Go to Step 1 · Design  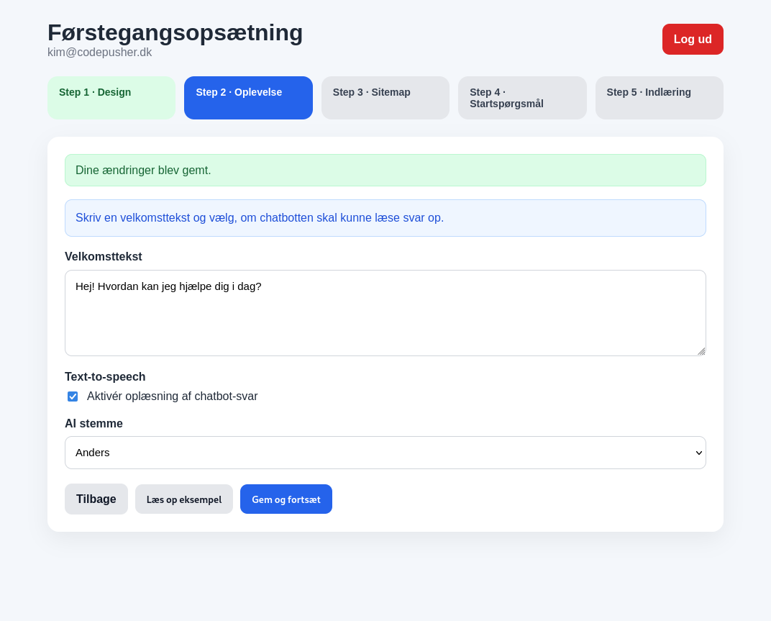click(111, 97)
